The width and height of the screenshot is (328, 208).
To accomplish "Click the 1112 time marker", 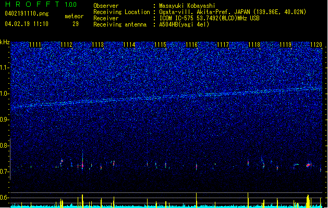I will pos(66,45).
